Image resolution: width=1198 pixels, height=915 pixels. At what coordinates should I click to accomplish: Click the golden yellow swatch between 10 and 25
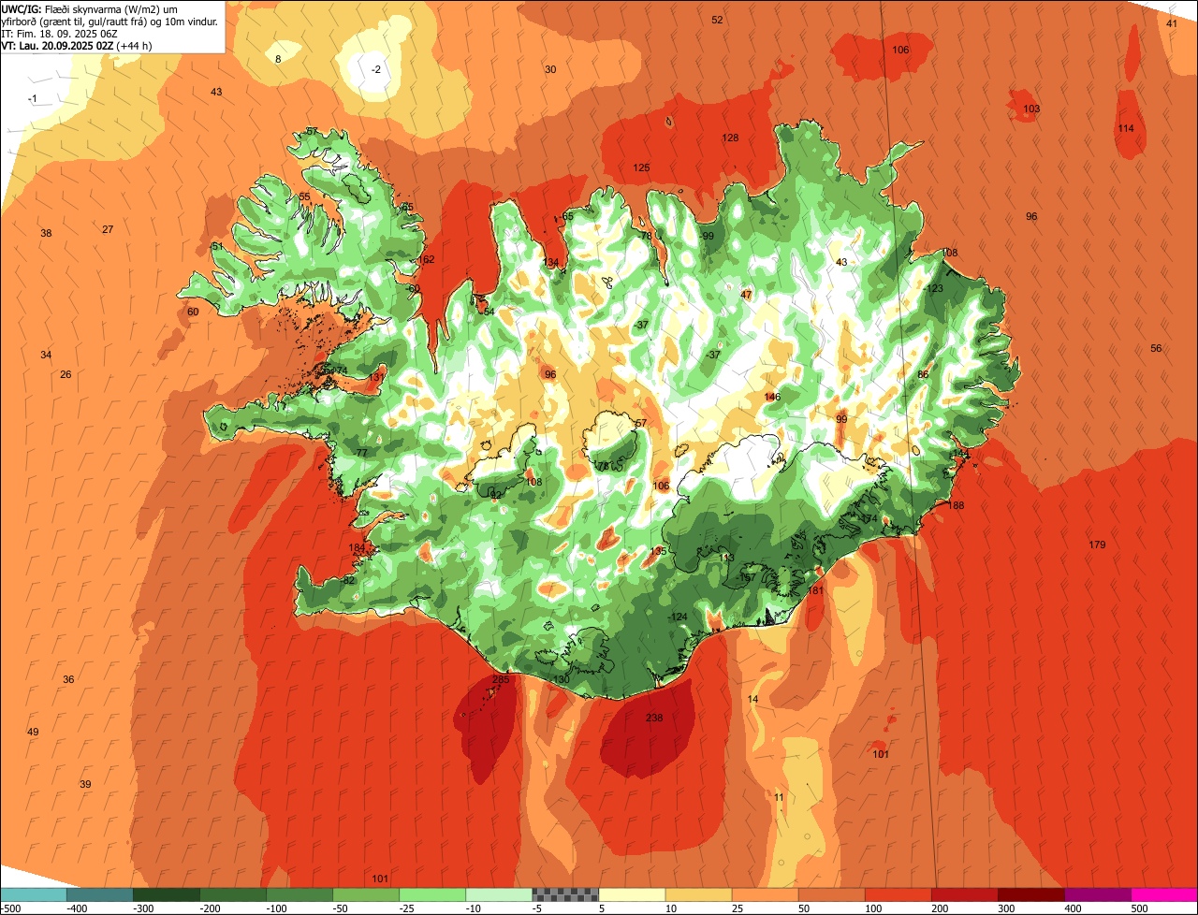point(698,893)
